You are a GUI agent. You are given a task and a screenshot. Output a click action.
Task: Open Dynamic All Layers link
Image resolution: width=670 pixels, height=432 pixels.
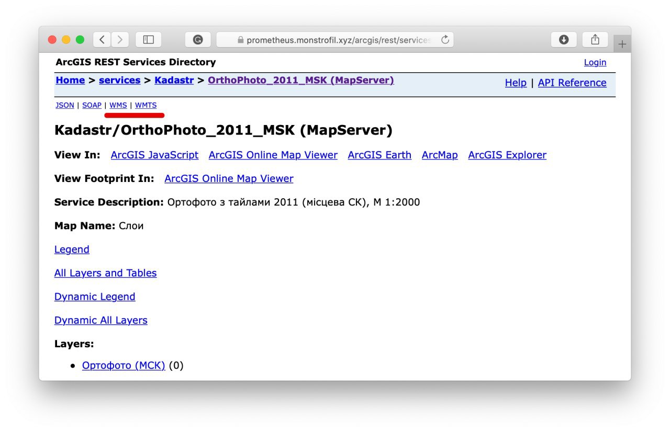click(100, 320)
